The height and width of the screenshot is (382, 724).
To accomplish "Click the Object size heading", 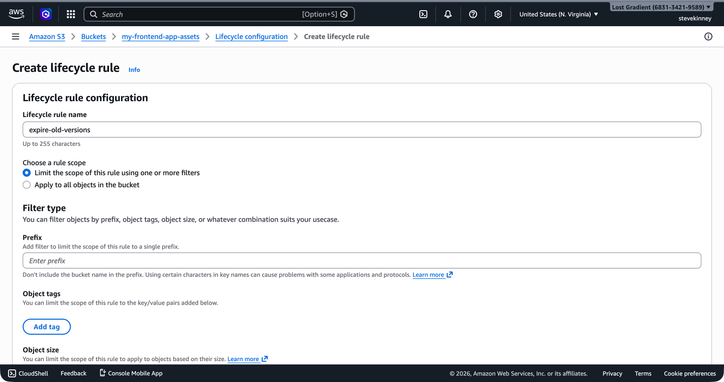I will tap(41, 350).
